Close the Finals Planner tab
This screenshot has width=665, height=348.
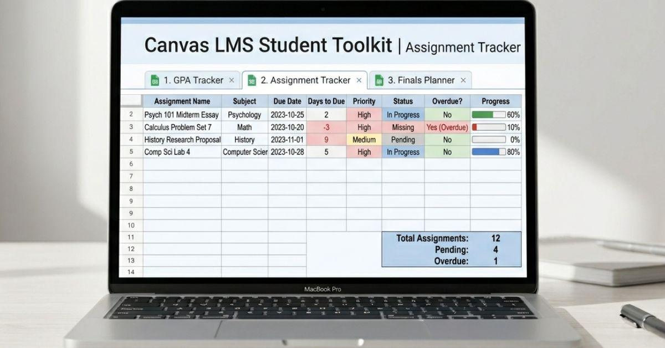tap(463, 80)
